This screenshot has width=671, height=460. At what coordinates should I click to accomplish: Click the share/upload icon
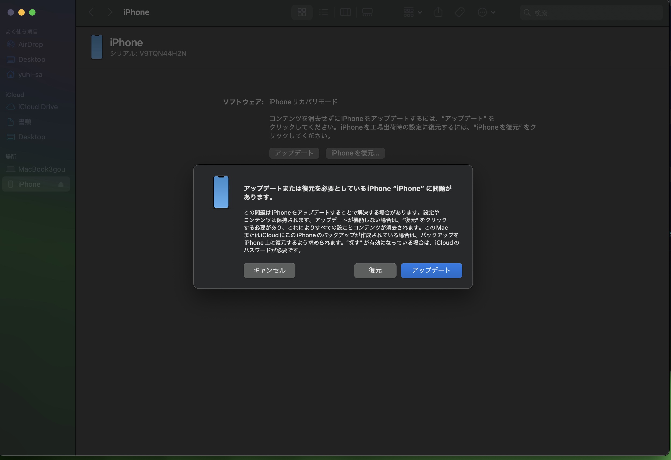[x=439, y=12]
